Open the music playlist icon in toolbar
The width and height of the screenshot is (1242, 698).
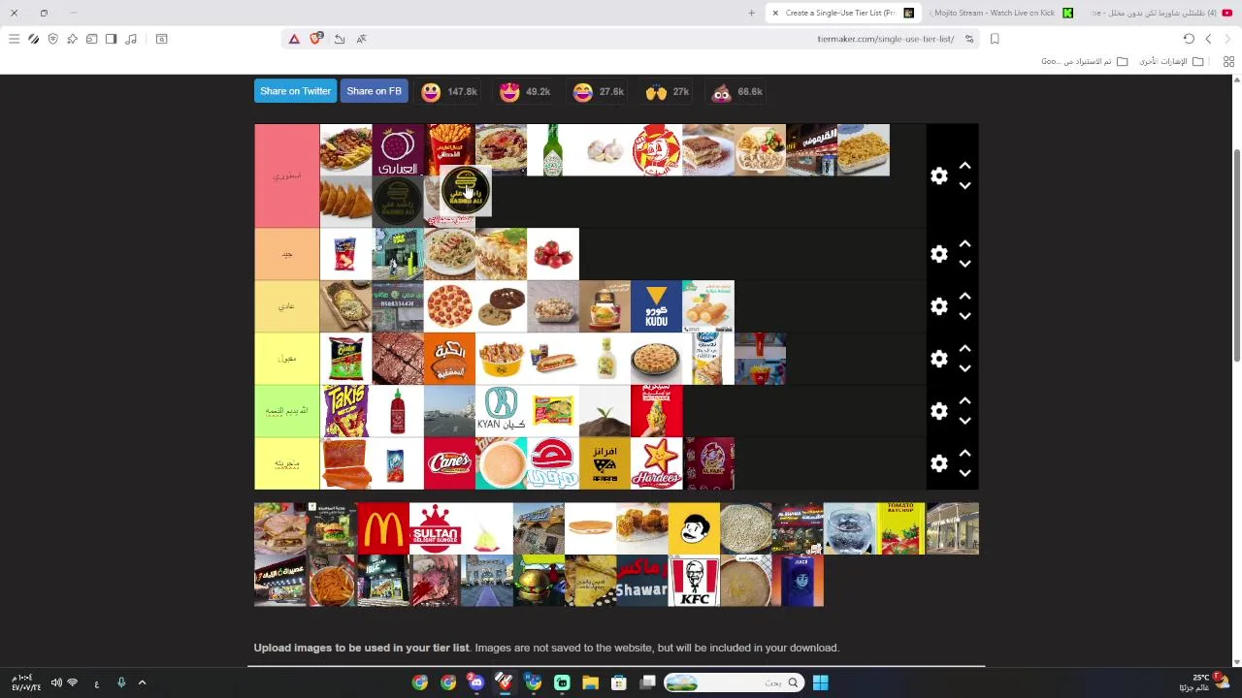point(131,39)
